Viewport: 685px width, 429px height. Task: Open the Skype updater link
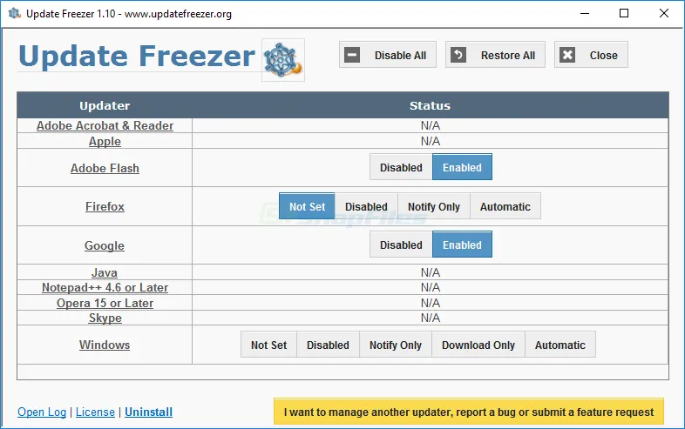[x=105, y=318]
